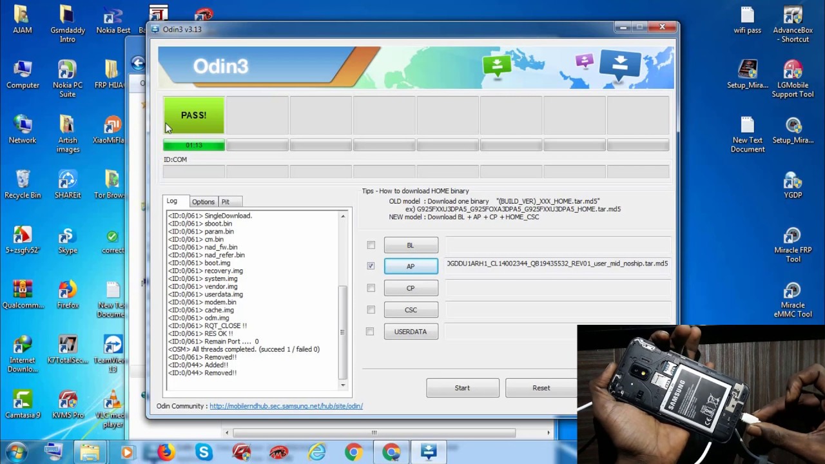
Task: Click the log scroll down arrow
Action: pyautogui.click(x=343, y=385)
